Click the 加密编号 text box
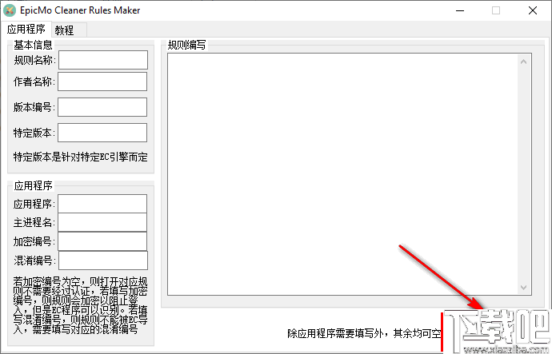The height and width of the screenshot is (354, 552). click(x=102, y=241)
